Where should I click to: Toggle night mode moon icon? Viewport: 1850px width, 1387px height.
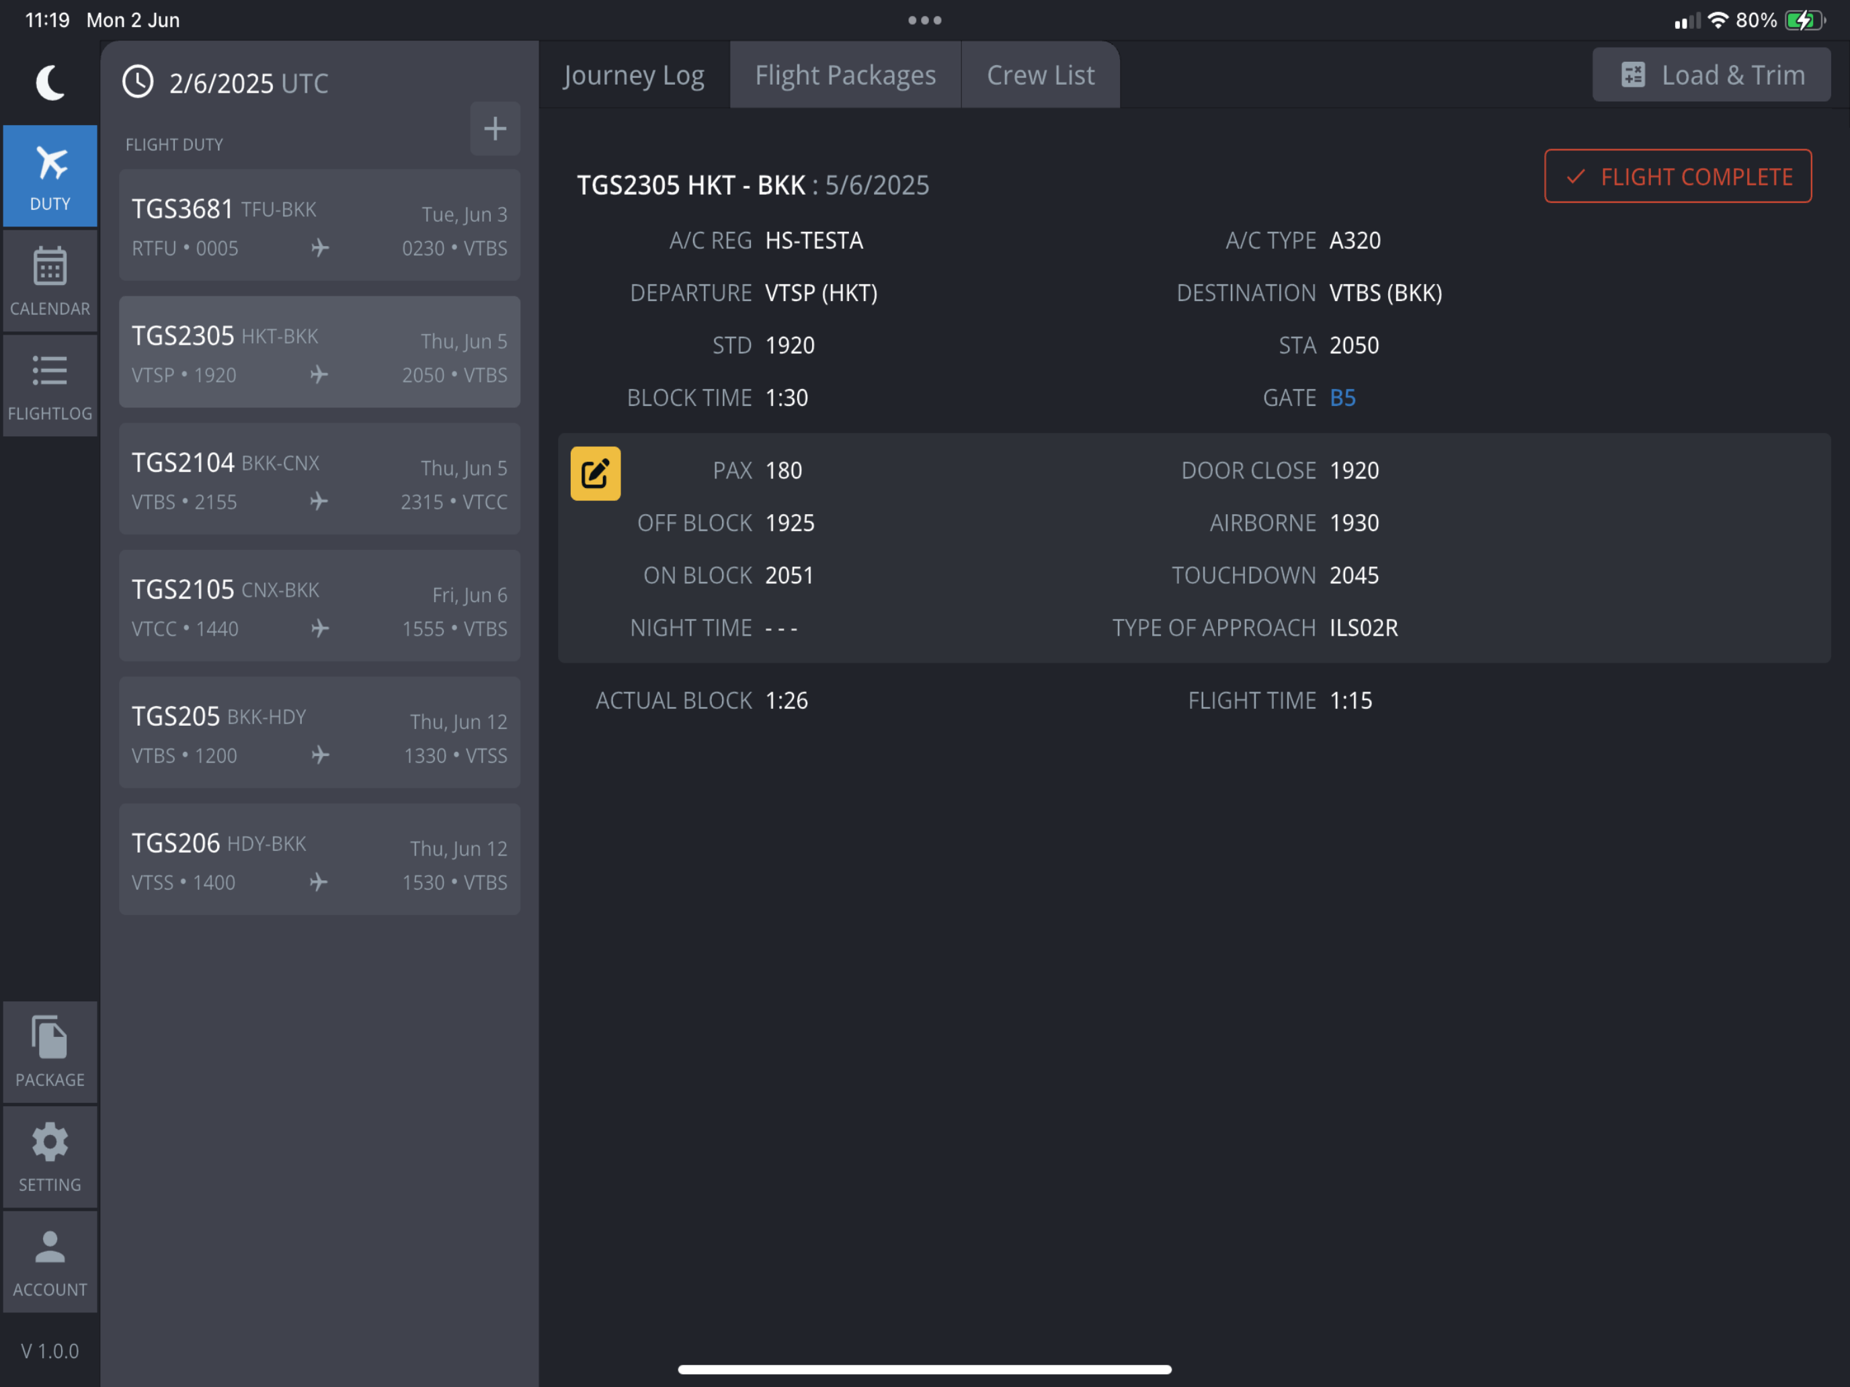click(x=50, y=82)
